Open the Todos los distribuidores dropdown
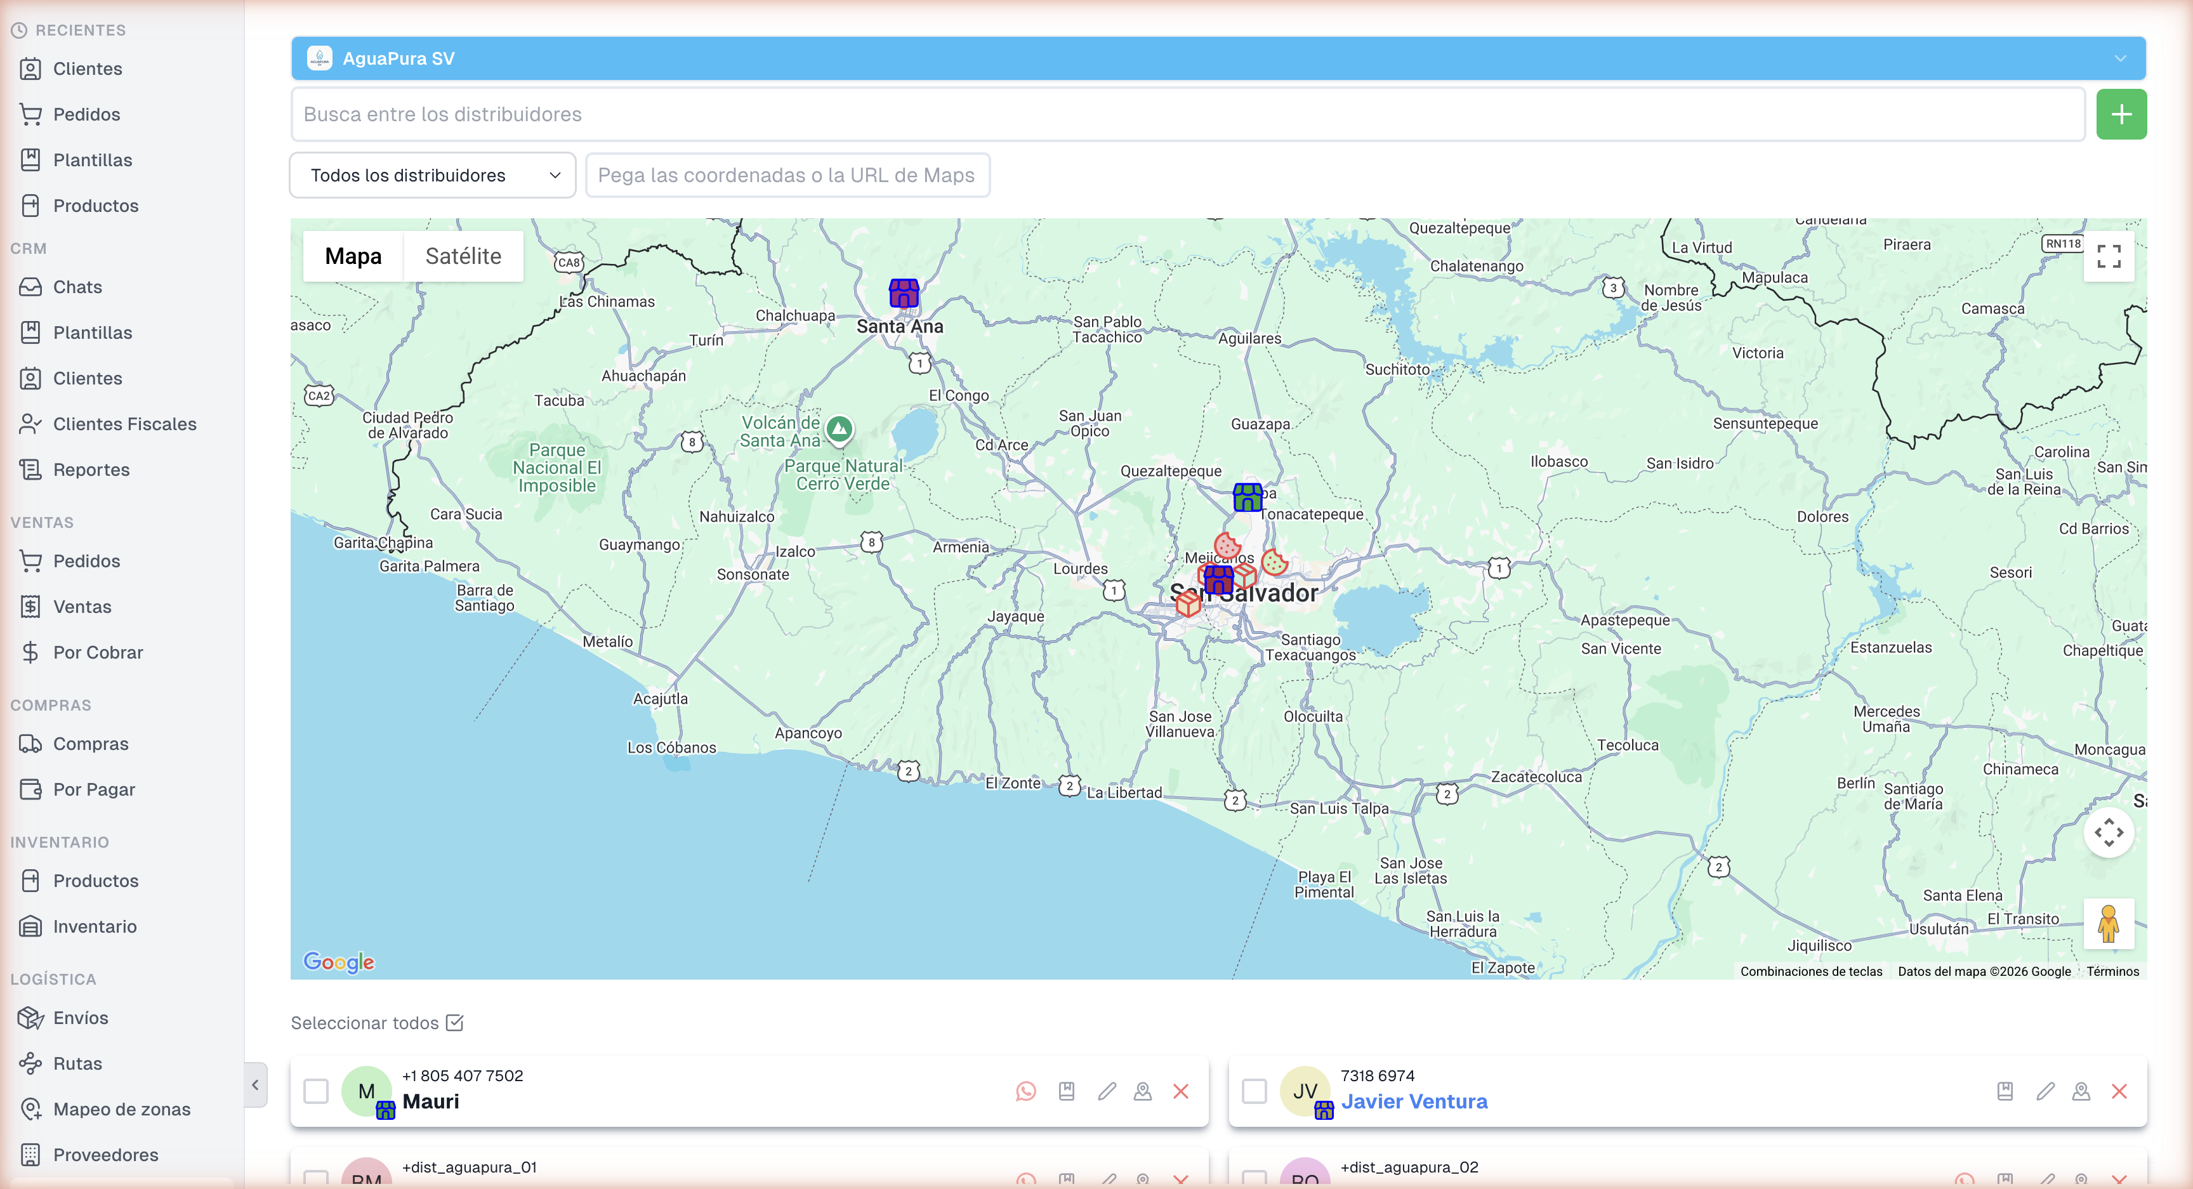 click(431, 174)
